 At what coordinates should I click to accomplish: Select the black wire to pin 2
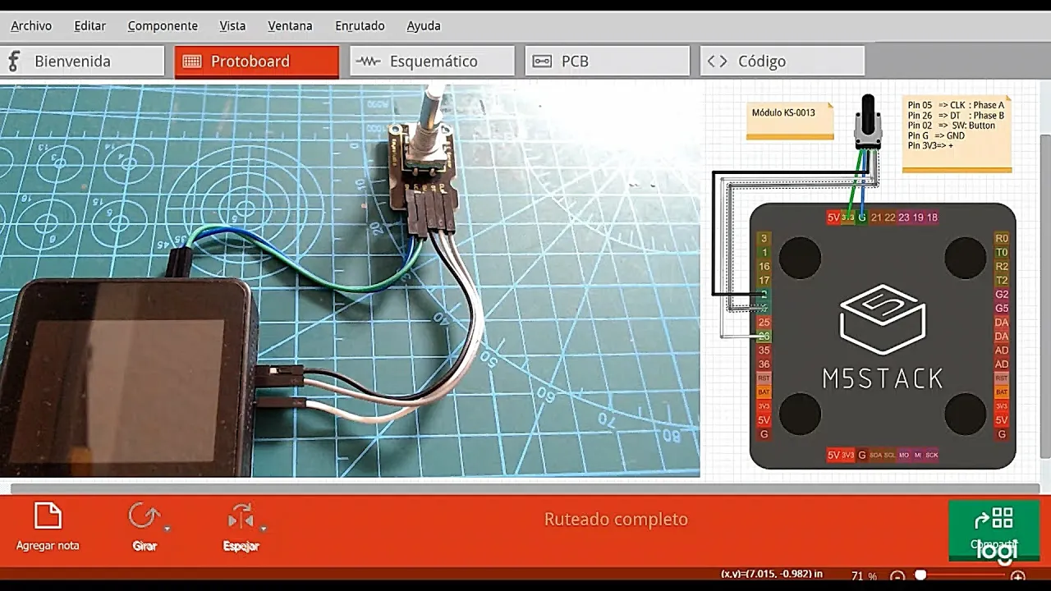pos(714,234)
